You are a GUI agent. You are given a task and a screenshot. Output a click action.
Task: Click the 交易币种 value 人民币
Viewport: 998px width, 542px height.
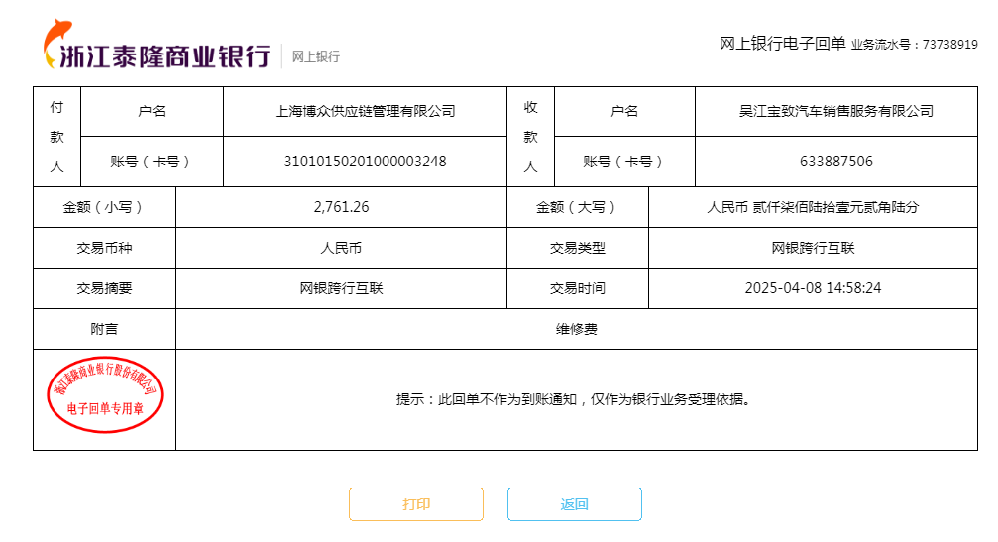coord(341,248)
